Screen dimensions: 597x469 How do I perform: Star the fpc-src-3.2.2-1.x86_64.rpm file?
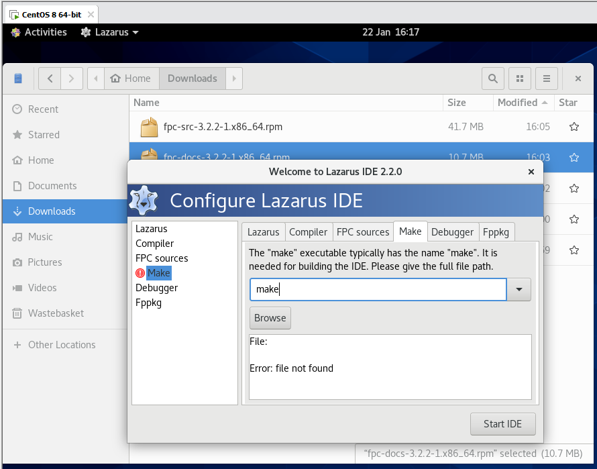(x=574, y=127)
